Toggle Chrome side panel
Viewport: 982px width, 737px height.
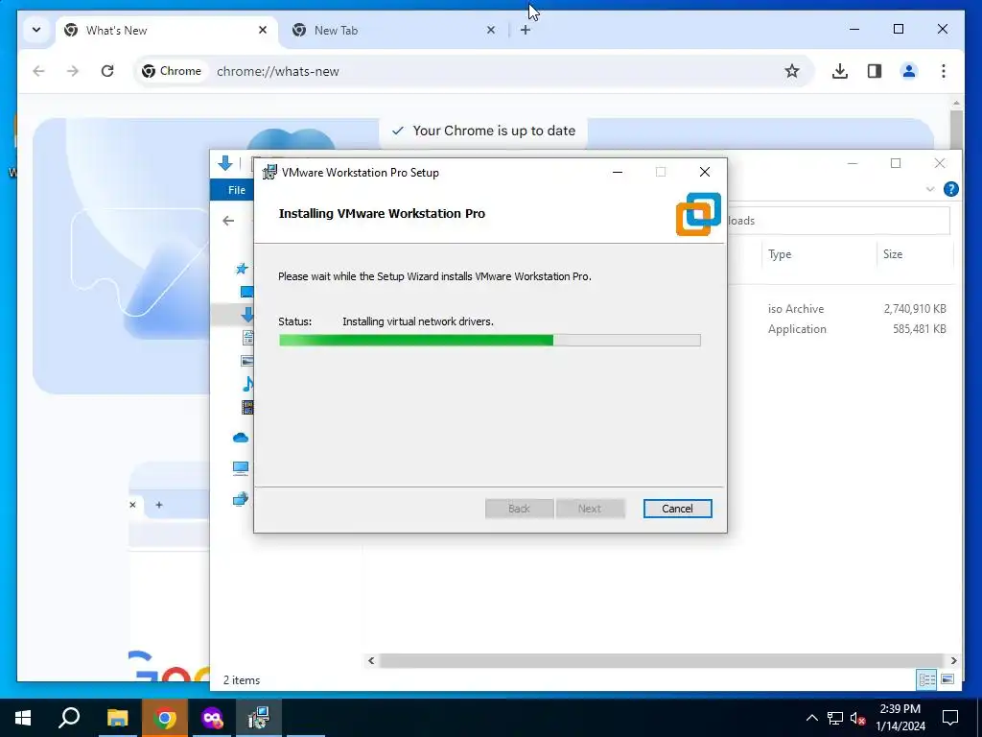coord(875,71)
